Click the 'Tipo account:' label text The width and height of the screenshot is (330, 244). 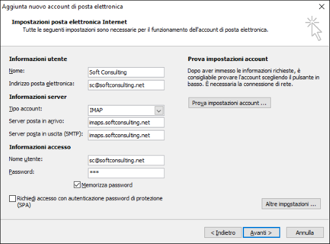click(x=25, y=109)
